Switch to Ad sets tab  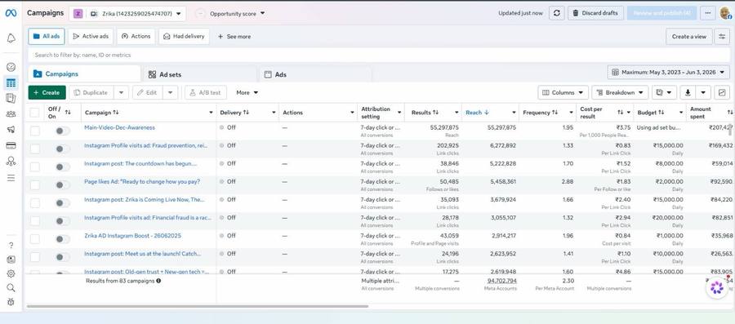pyautogui.click(x=200, y=74)
